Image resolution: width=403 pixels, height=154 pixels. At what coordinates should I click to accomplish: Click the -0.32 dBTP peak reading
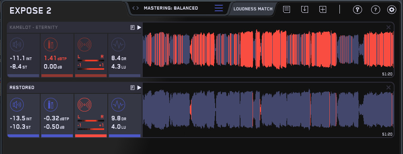tap(56, 119)
